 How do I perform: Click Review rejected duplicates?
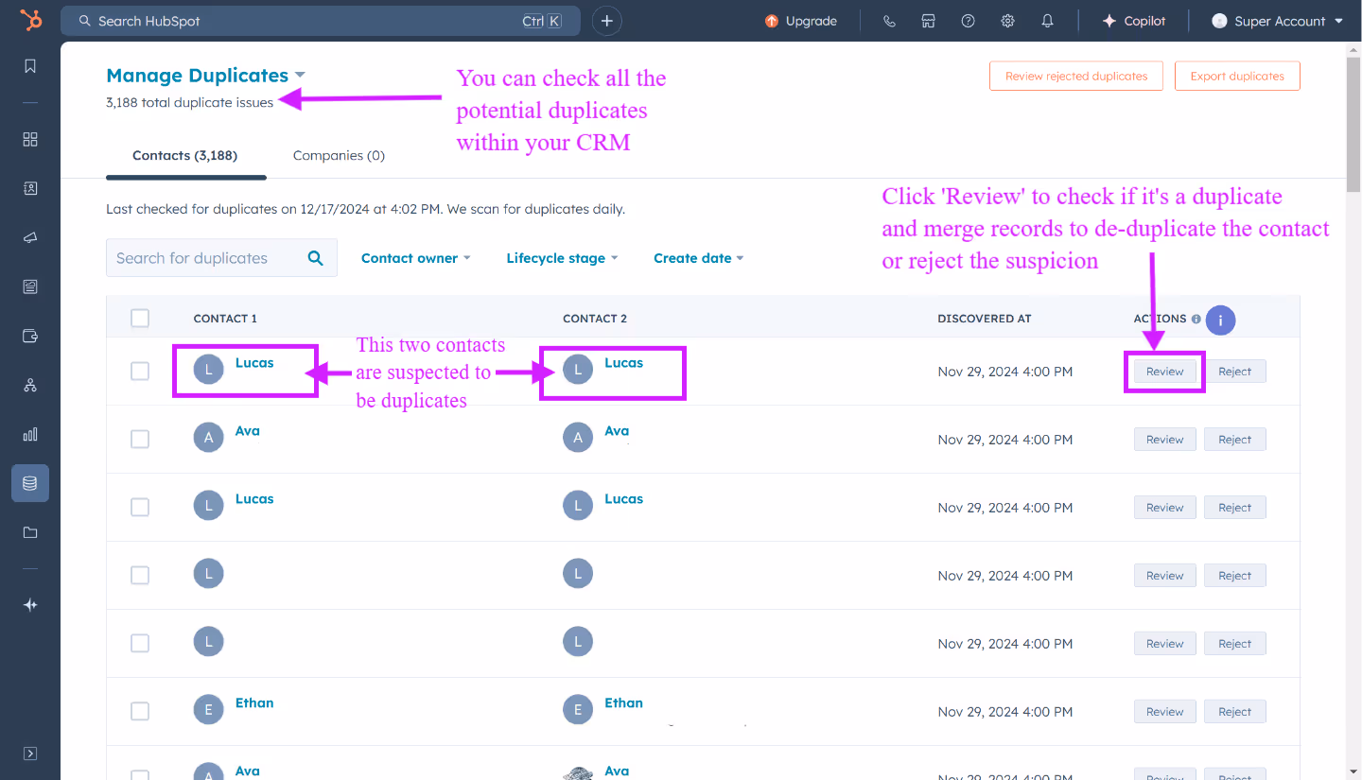point(1075,76)
